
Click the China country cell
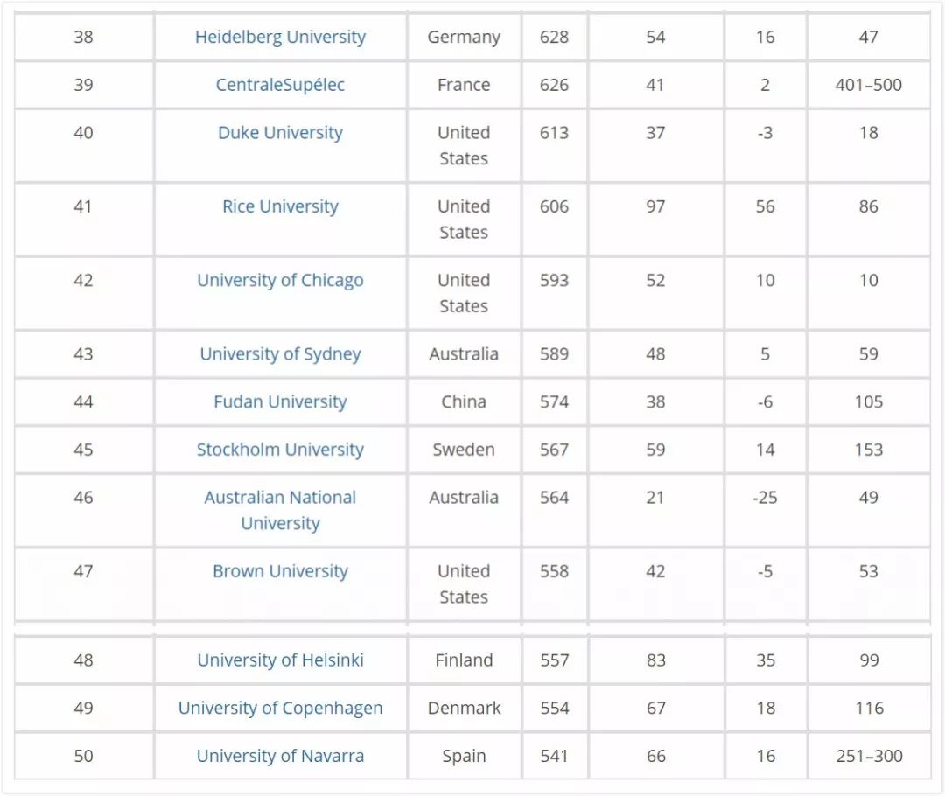coord(464,402)
